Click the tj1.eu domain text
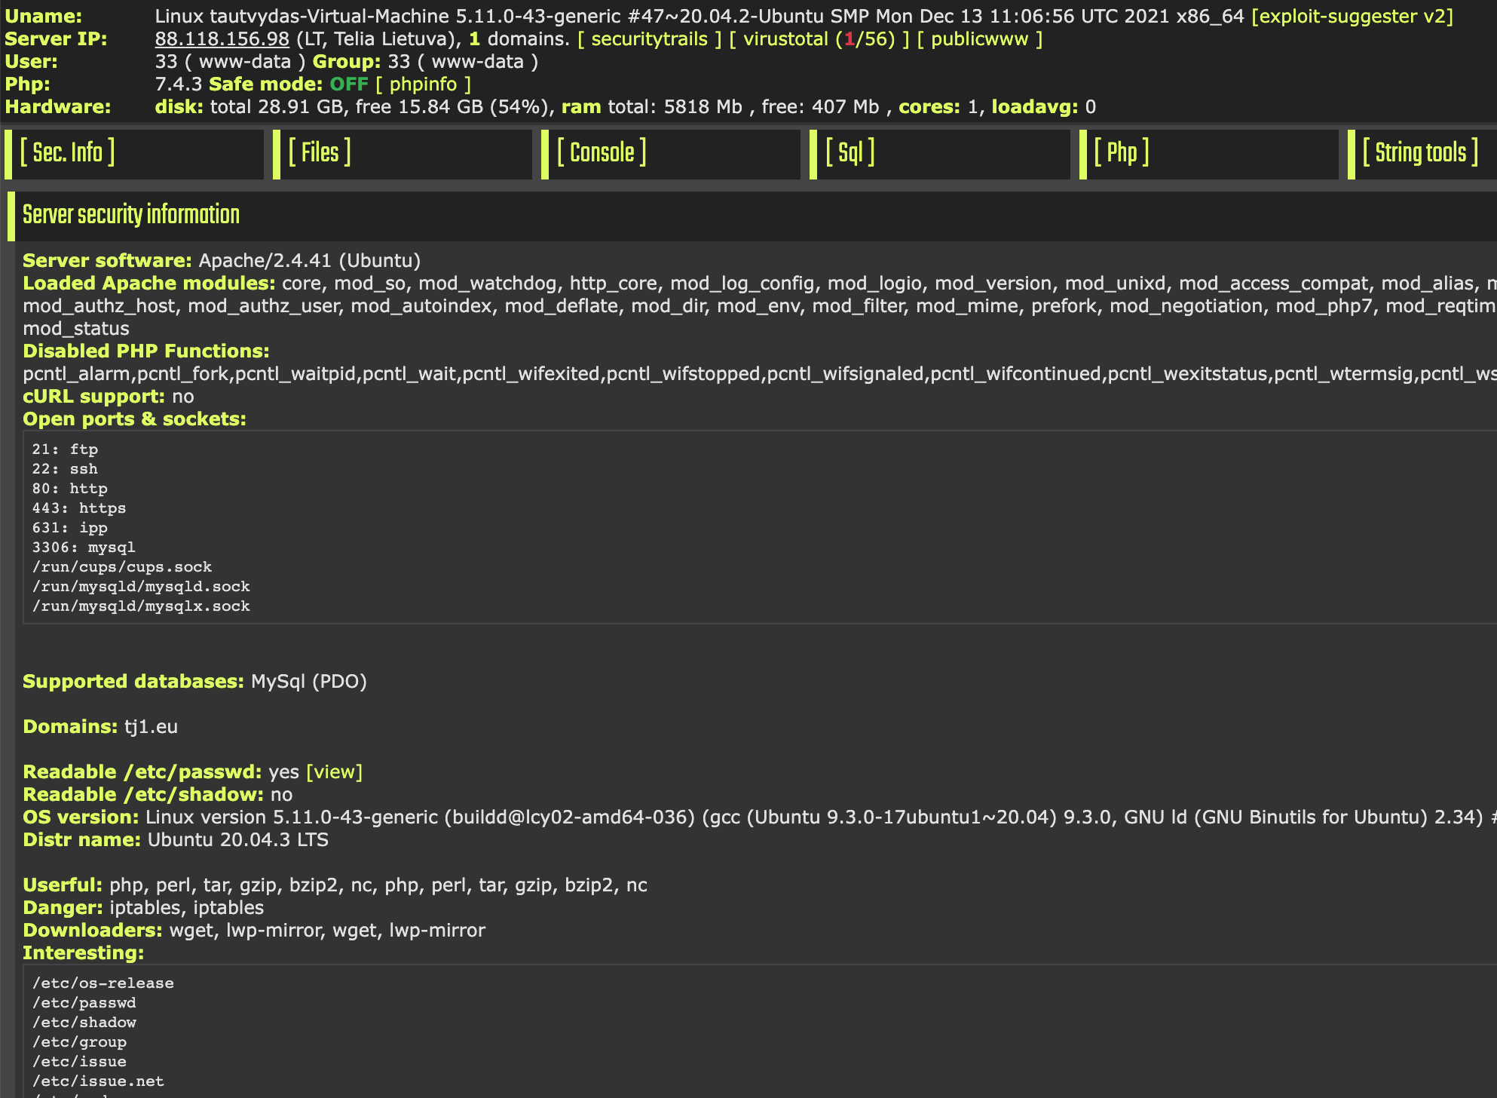 tap(151, 727)
